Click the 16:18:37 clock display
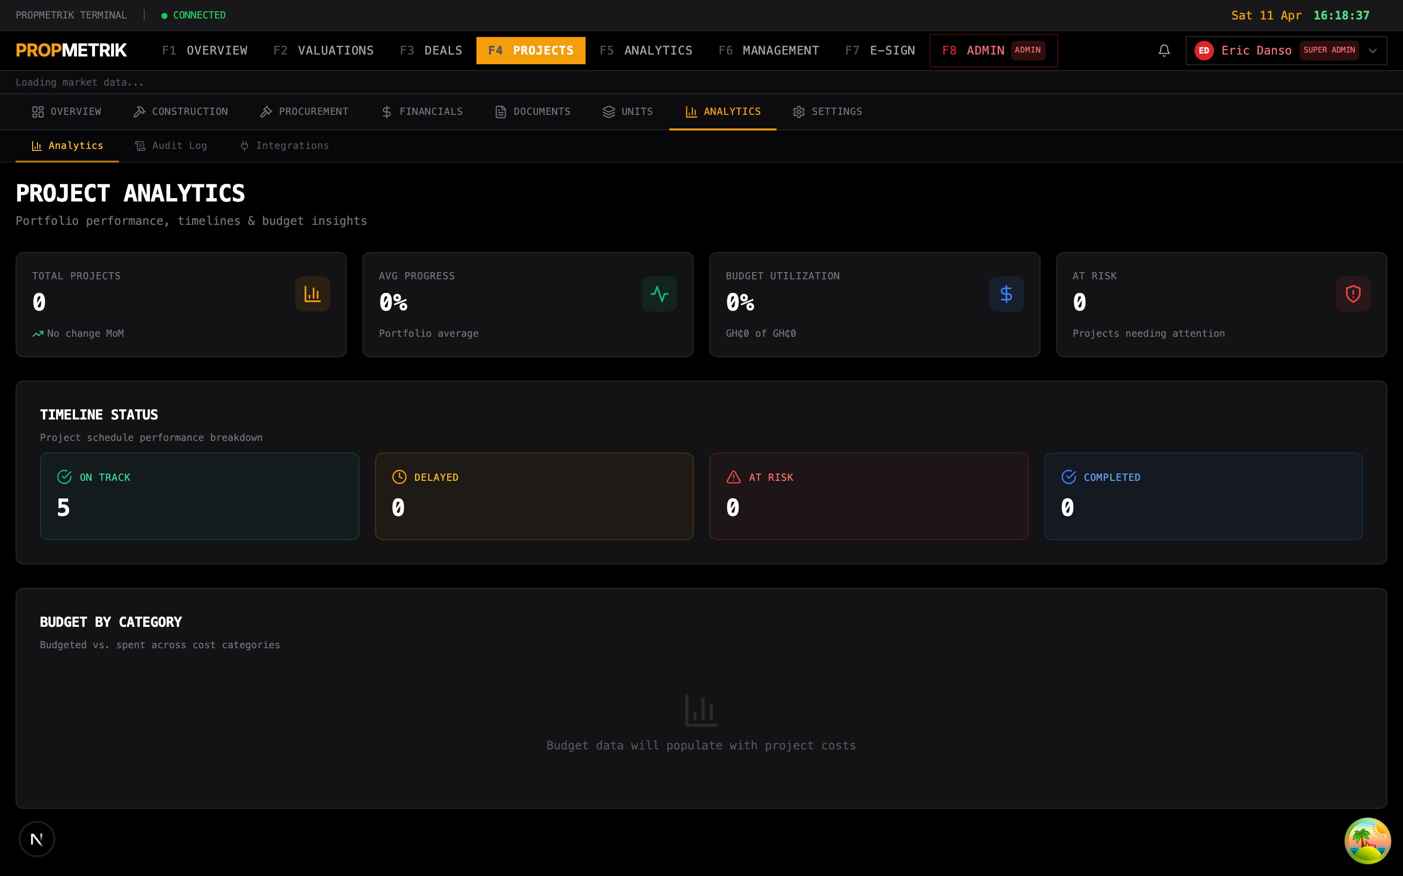The width and height of the screenshot is (1403, 876). point(1341,16)
